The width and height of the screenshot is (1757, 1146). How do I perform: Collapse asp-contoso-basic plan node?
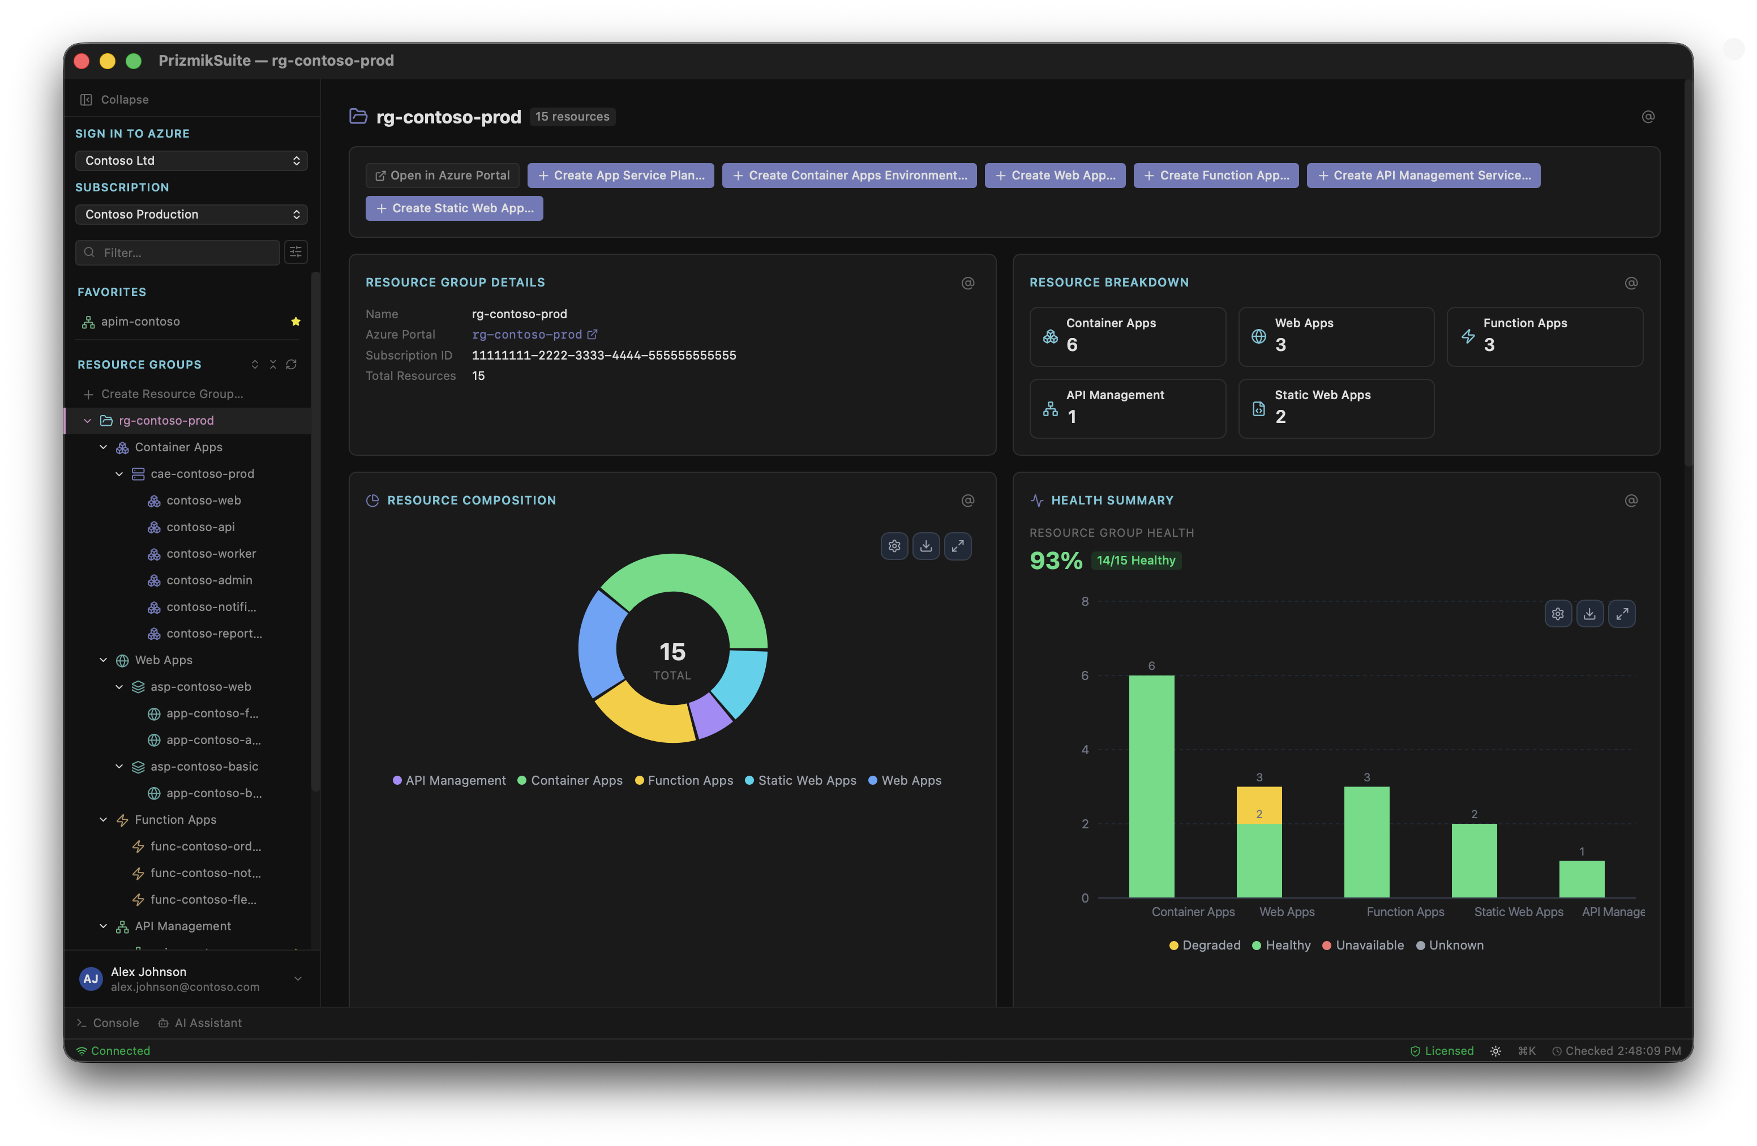coord(119,767)
